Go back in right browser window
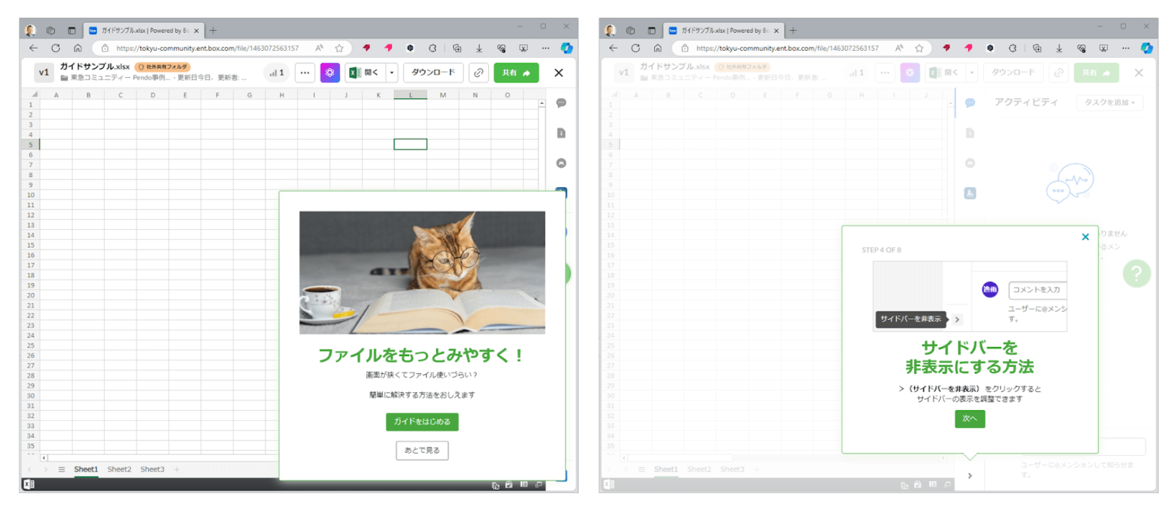 613,48
